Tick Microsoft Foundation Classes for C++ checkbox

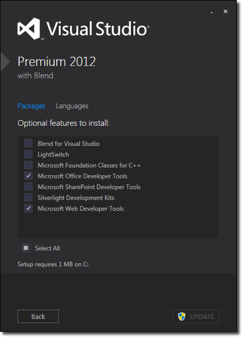click(x=29, y=165)
